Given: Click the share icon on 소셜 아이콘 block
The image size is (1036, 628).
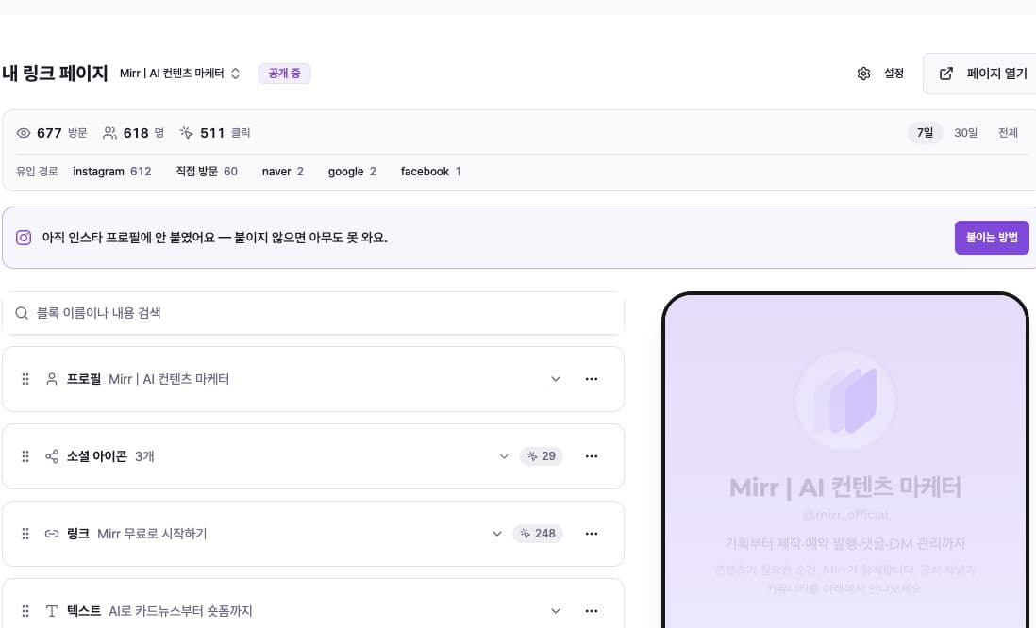Looking at the screenshot, I should pyautogui.click(x=52, y=456).
